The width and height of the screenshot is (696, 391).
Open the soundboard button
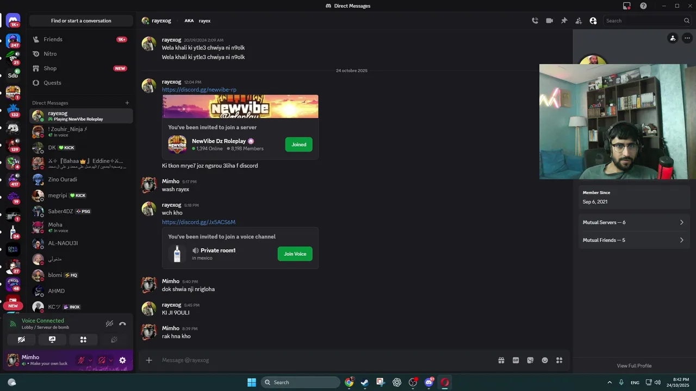[114, 339]
